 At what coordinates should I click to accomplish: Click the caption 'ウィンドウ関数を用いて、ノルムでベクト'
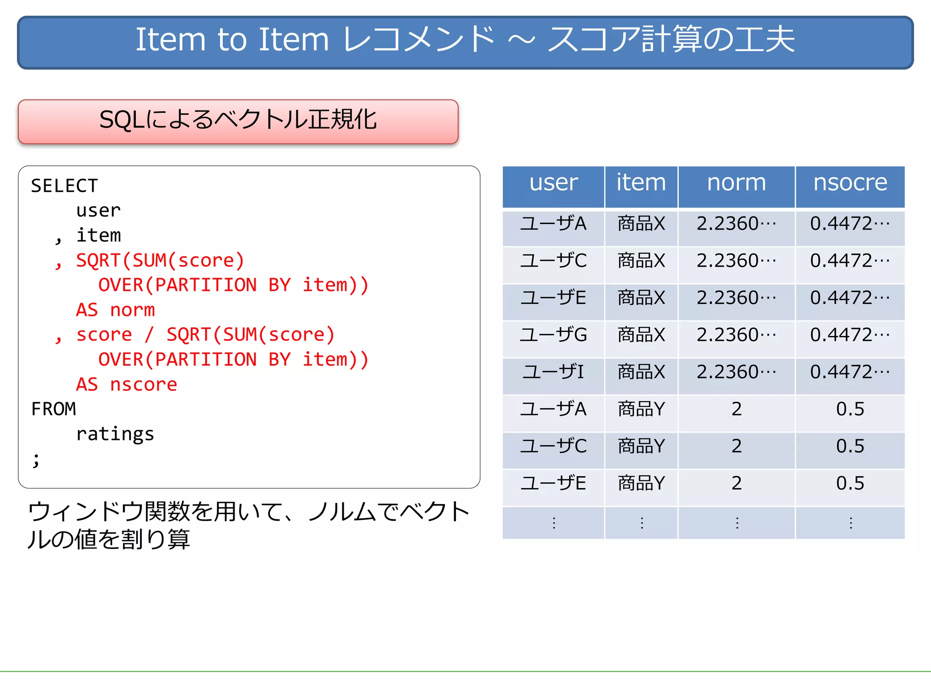coord(249,512)
